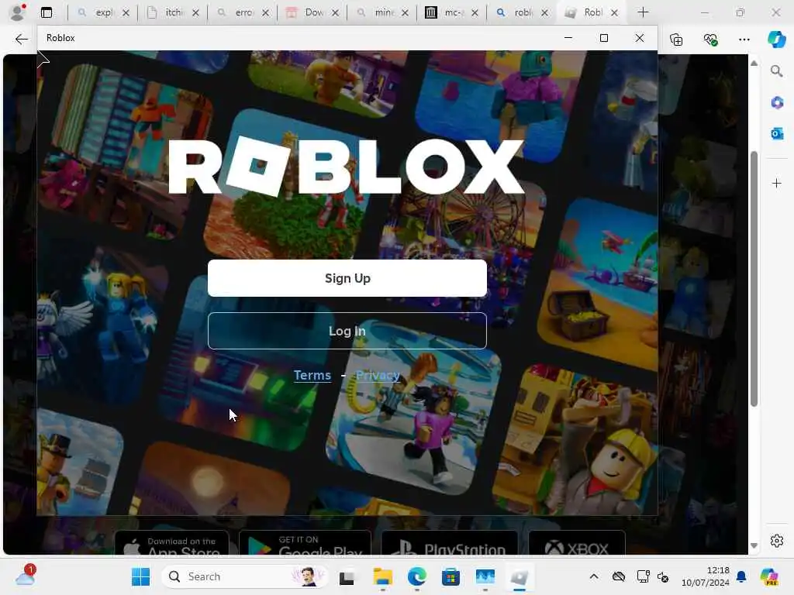Image resolution: width=794 pixels, height=595 pixels.
Task: Open Microsoft Edge from taskbar
Action: (416, 577)
